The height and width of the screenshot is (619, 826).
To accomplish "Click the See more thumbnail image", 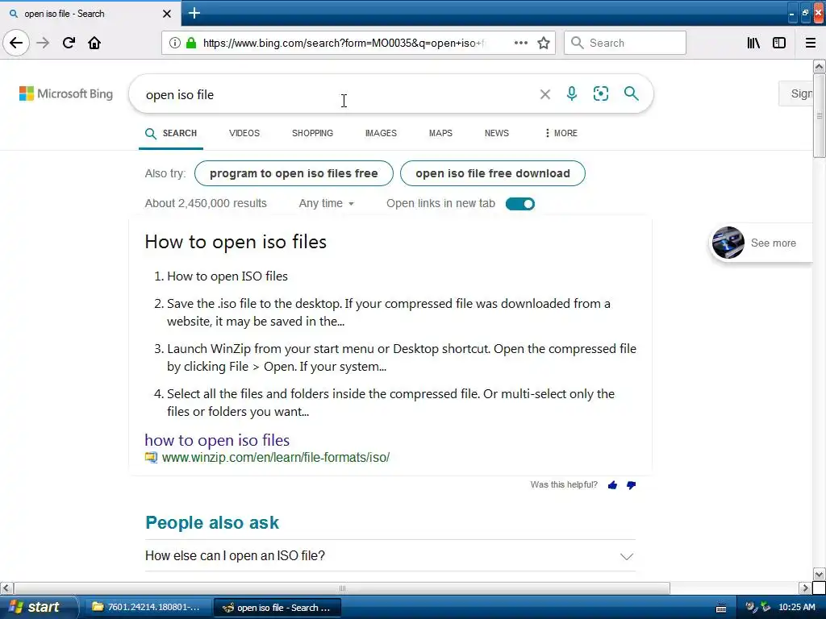I will pyautogui.click(x=728, y=243).
